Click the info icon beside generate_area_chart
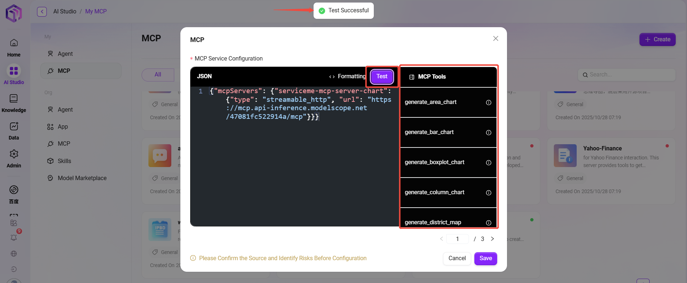This screenshot has width=687, height=283. (x=488, y=103)
